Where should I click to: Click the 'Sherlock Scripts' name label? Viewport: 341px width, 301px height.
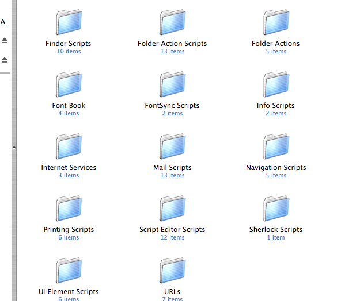tap(276, 230)
